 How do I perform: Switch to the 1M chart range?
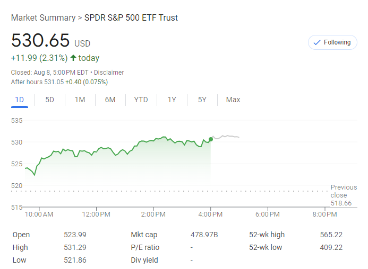point(80,100)
